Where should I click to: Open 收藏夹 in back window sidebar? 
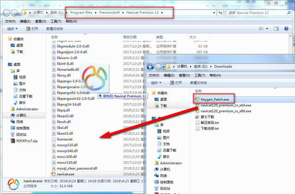coord(16,39)
